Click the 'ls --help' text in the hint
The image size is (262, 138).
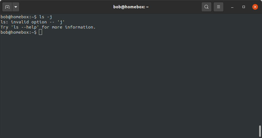pyautogui.click(x=26, y=27)
